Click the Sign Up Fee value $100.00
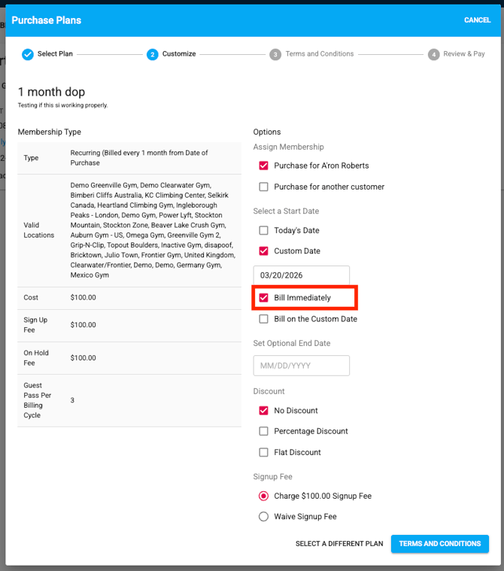504x571 pixels. (x=83, y=325)
